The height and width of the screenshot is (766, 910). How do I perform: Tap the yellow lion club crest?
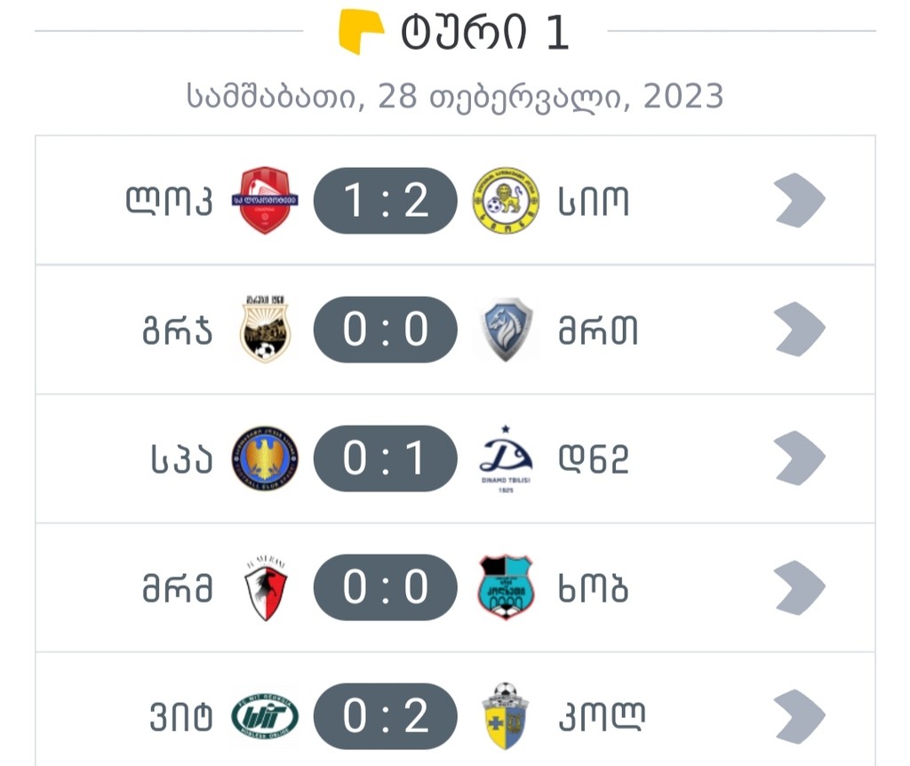tap(506, 200)
